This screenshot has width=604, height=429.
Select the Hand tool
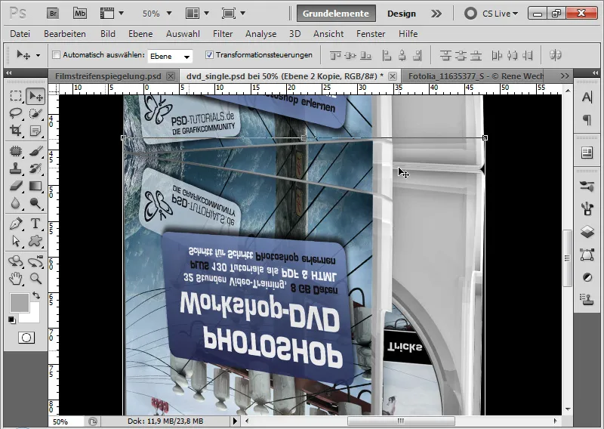coord(15,278)
